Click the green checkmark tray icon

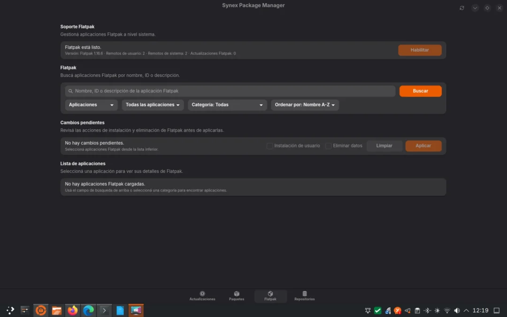pyautogui.click(x=377, y=310)
